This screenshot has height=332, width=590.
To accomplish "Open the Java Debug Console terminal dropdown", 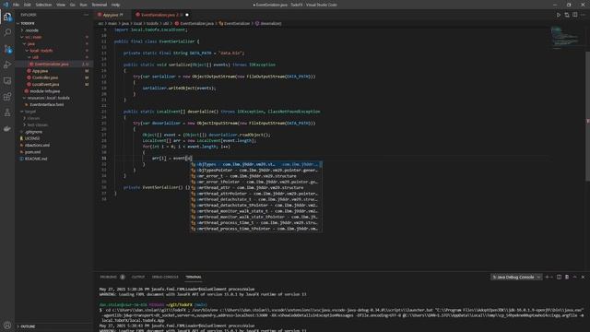I will coord(516,277).
